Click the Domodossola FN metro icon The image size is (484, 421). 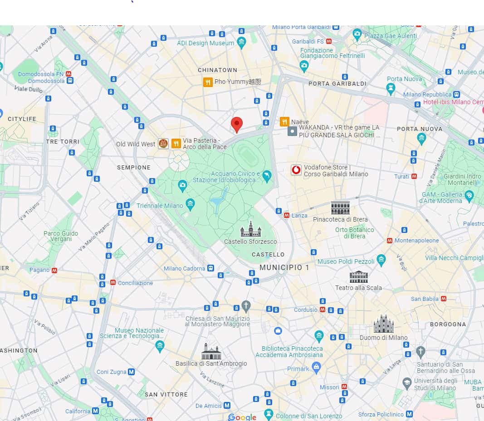pos(68,74)
